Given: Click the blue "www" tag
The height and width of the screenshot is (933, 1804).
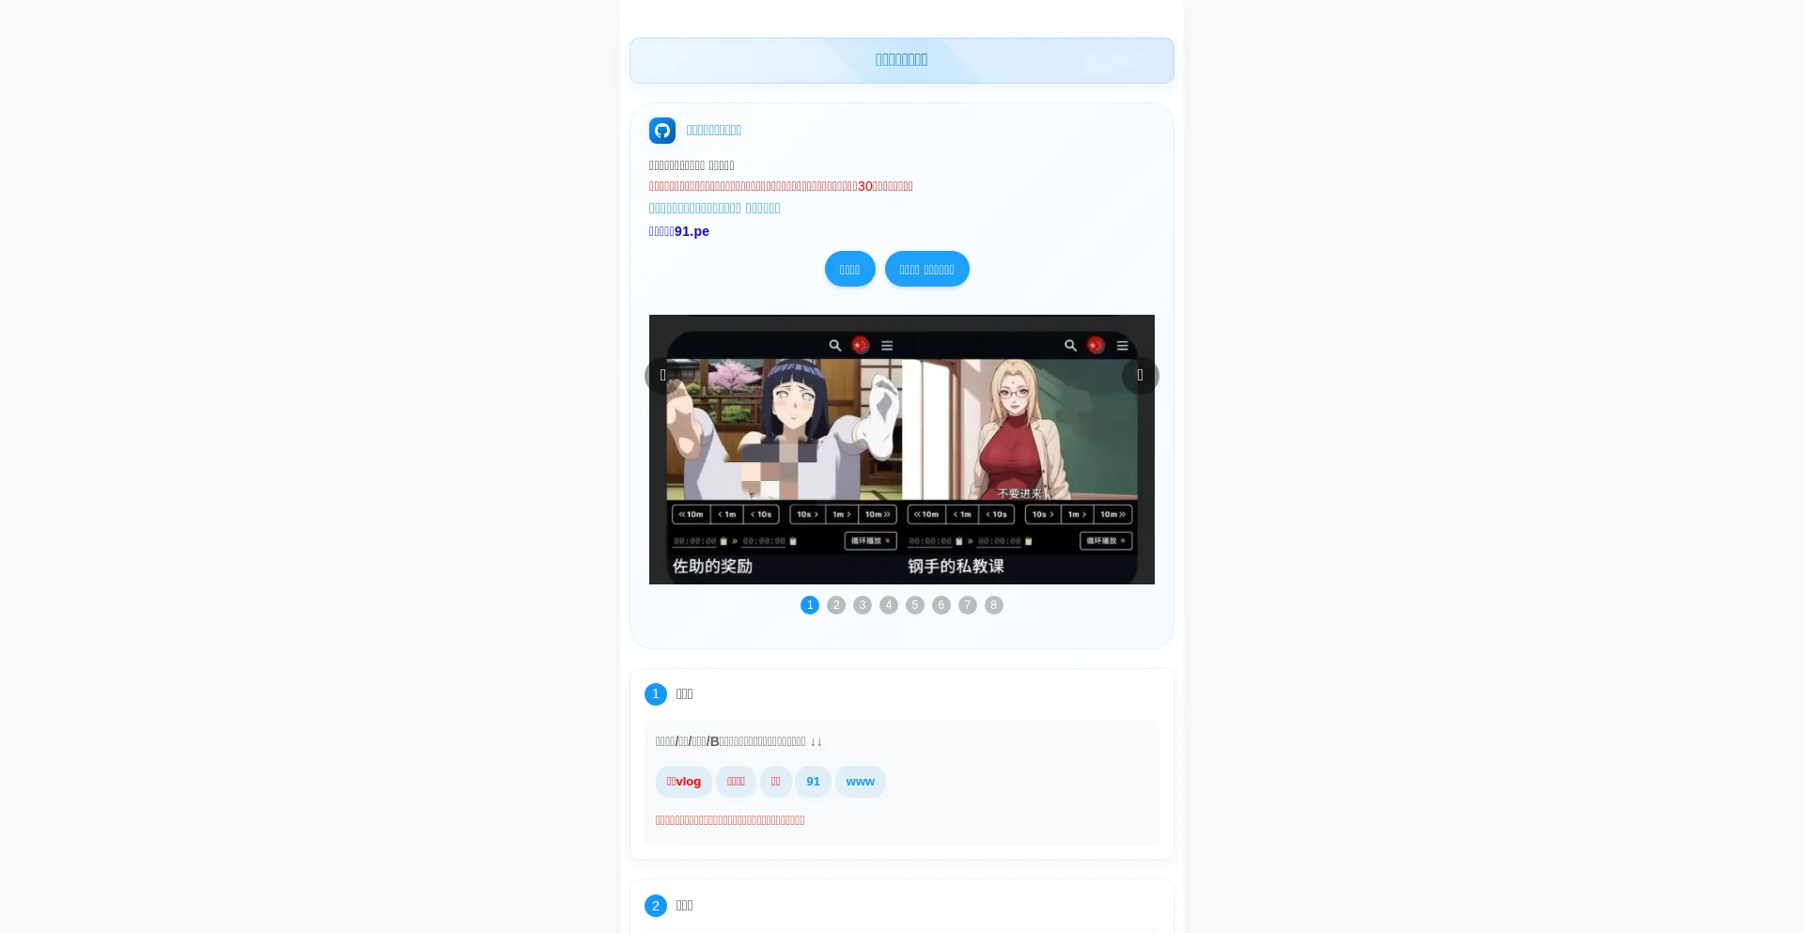Looking at the screenshot, I should pyautogui.click(x=861, y=782).
